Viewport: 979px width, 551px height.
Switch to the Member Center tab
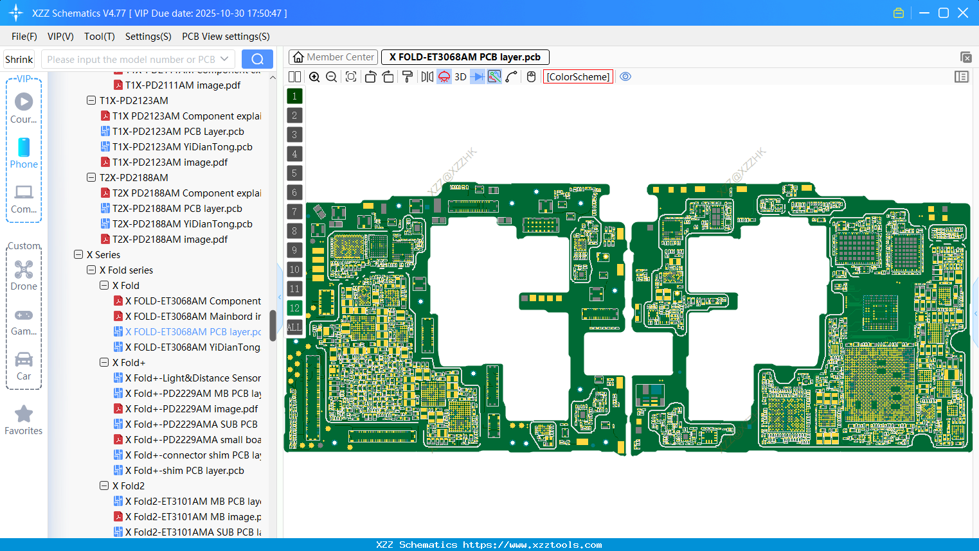tap(332, 57)
